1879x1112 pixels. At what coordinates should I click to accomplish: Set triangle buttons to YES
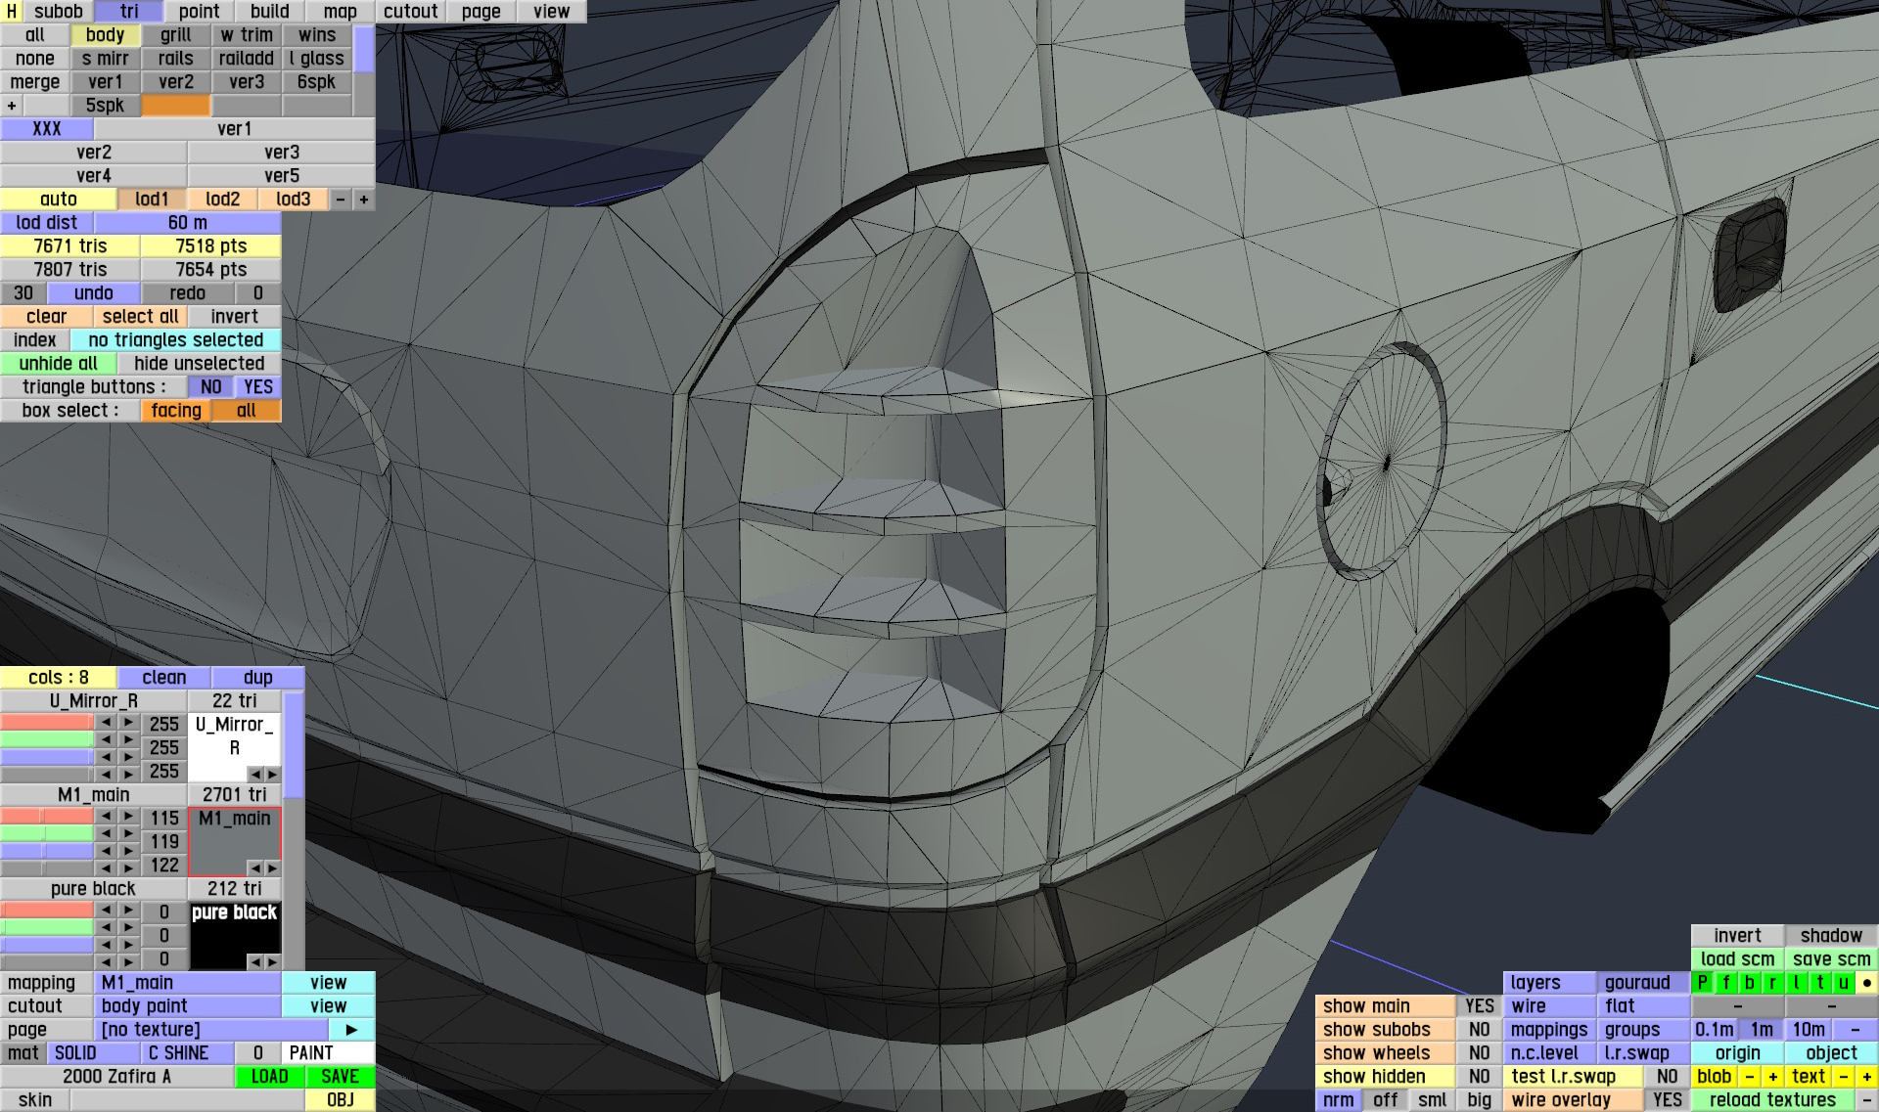[258, 387]
